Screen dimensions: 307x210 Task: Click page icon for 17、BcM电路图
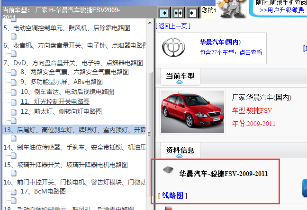click(14, 192)
